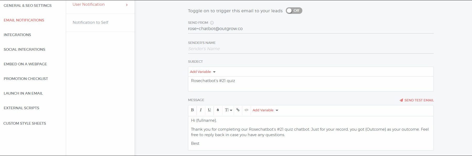This screenshot has width=472, height=156.
Task: Open the font size dropdown in toolbar
Action: 228,110
